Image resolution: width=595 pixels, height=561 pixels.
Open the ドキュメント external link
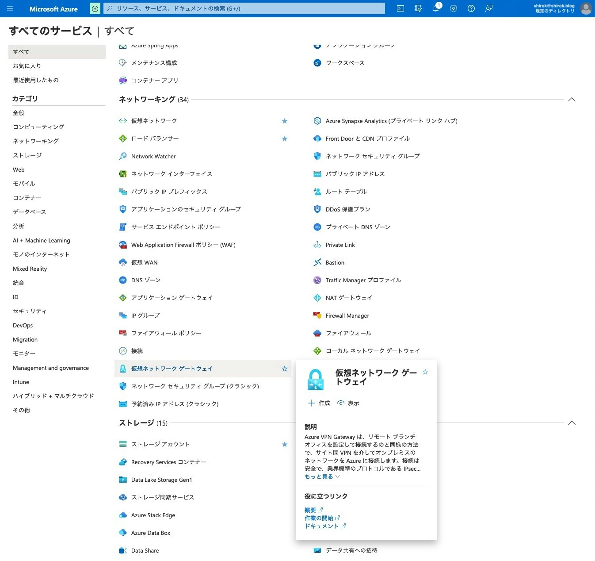(325, 526)
